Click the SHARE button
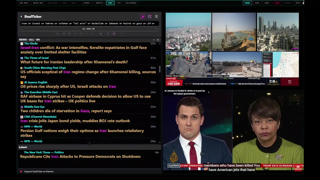 coord(247,3)
